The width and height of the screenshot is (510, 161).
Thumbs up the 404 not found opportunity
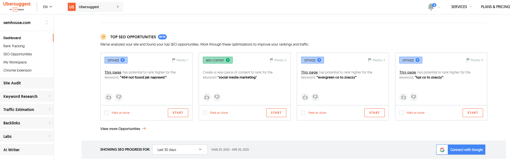coord(109,97)
